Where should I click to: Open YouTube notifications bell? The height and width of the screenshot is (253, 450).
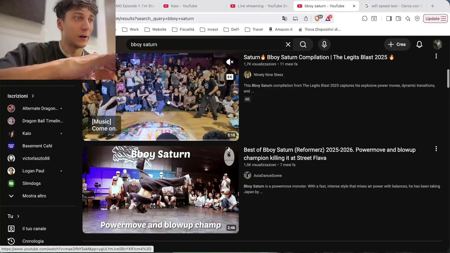point(419,44)
